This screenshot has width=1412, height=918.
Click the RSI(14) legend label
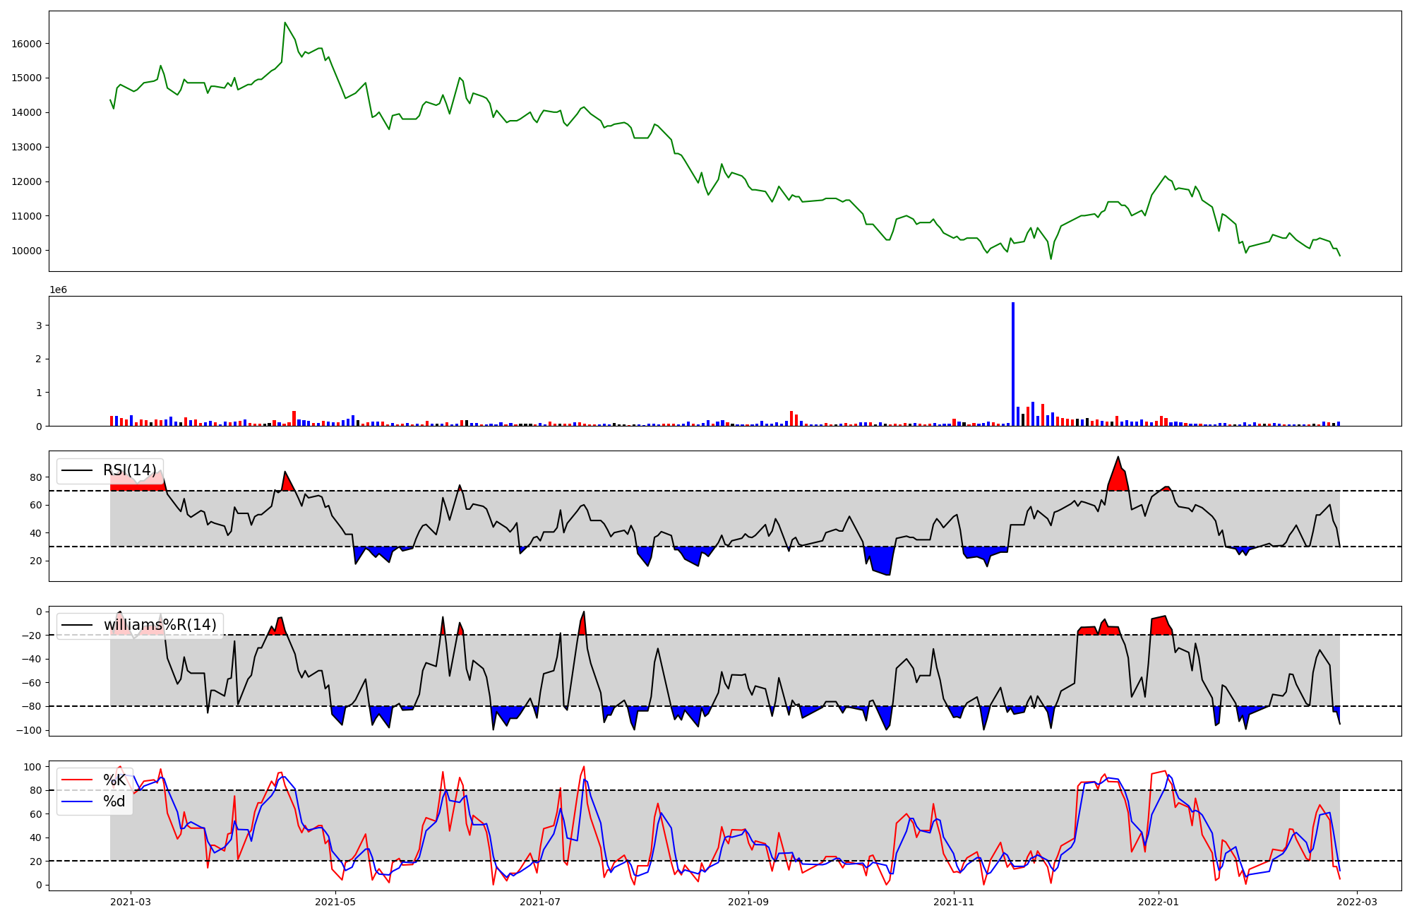[129, 470]
